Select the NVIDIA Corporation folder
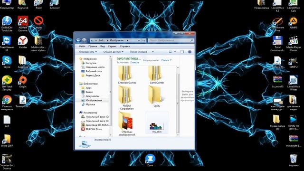304x171 pixels. pos(127,98)
